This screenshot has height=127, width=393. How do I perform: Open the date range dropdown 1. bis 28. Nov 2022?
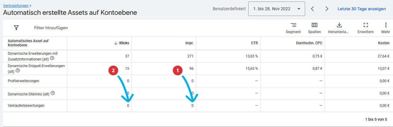tap(277, 9)
